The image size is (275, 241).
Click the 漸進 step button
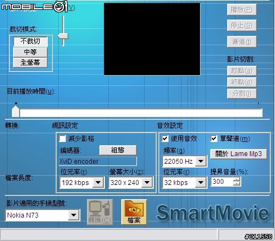click(x=242, y=42)
